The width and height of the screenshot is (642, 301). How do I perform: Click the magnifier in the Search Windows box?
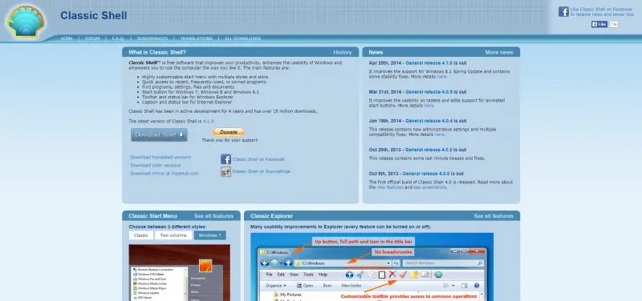[479, 263]
